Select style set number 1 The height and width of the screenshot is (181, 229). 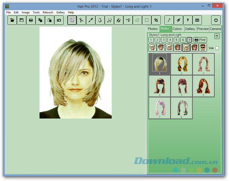151,40
